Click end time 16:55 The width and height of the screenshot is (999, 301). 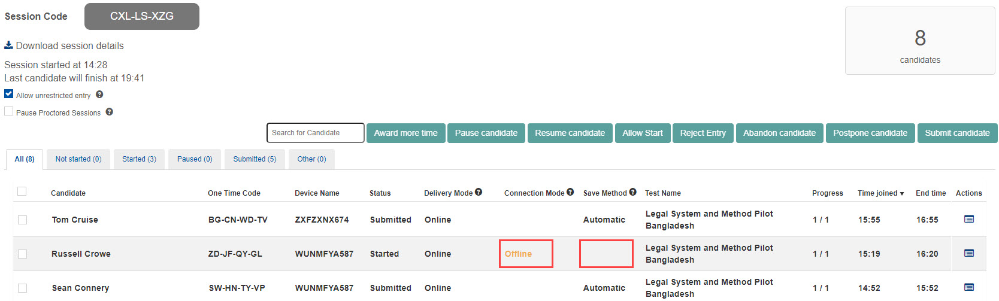[927, 220]
